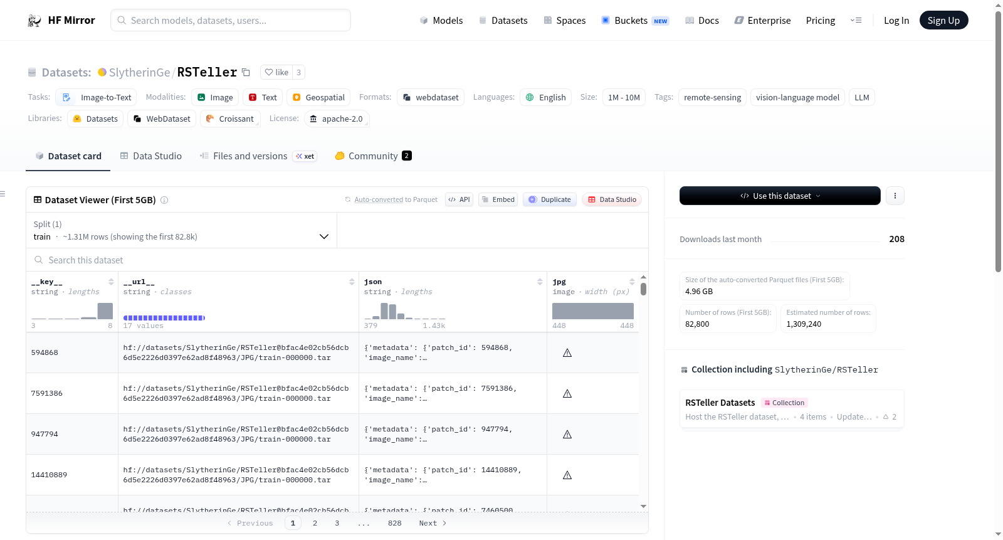Open Datasets in the top navigation
1003x540 pixels.
click(x=503, y=21)
